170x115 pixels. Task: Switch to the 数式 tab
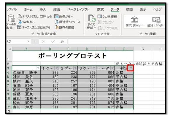(100, 9)
